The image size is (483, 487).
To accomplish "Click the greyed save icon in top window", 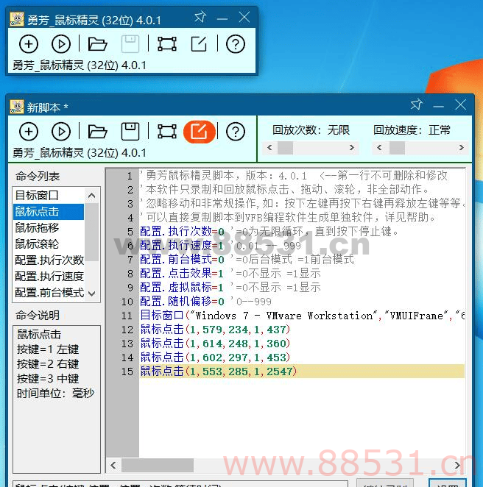I will (x=130, y=44).
